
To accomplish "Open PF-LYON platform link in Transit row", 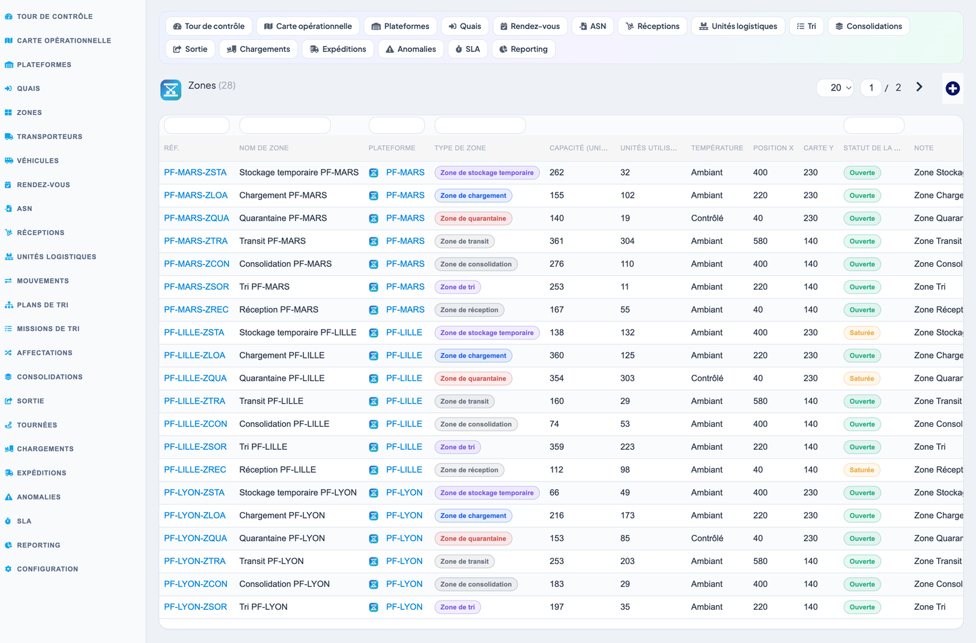I will (404, 561).
